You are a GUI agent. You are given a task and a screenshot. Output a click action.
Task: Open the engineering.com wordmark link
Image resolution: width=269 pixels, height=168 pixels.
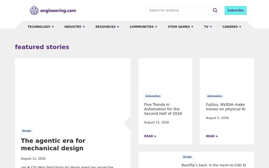click(x=58, y=10)
